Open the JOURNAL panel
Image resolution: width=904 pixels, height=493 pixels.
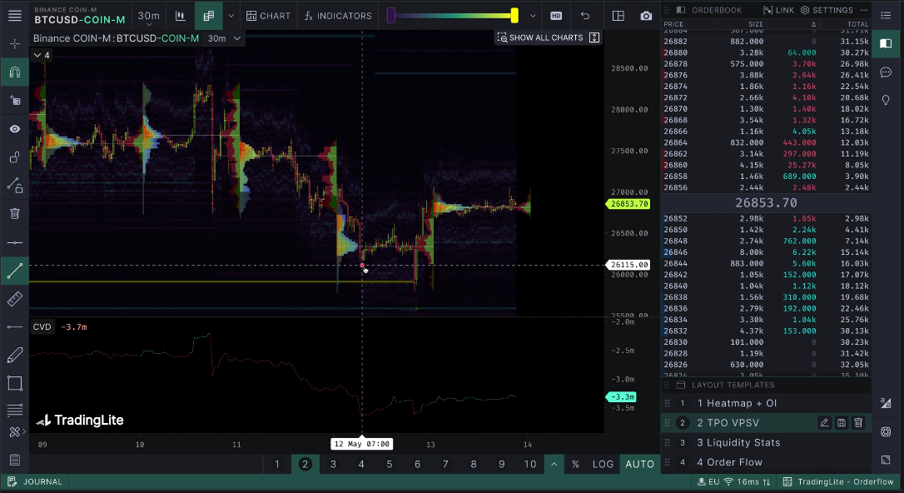(36, 482)
